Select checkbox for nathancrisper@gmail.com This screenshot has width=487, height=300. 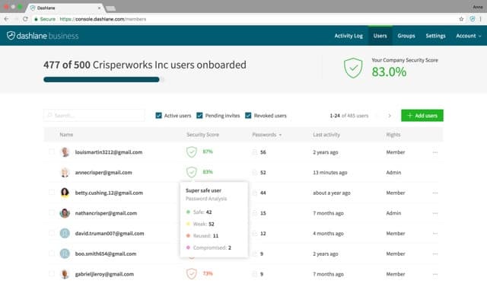coord(52,213)
